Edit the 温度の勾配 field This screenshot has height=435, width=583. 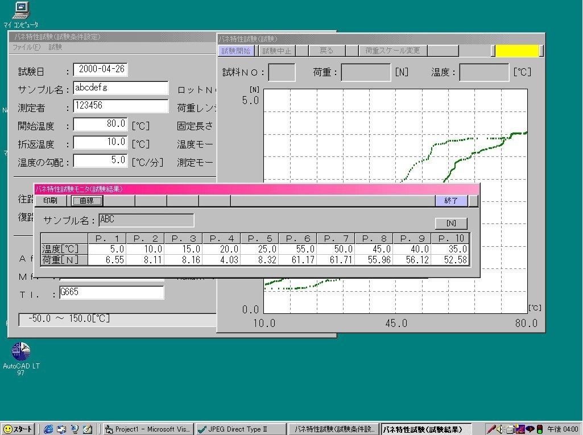[100, 160]
